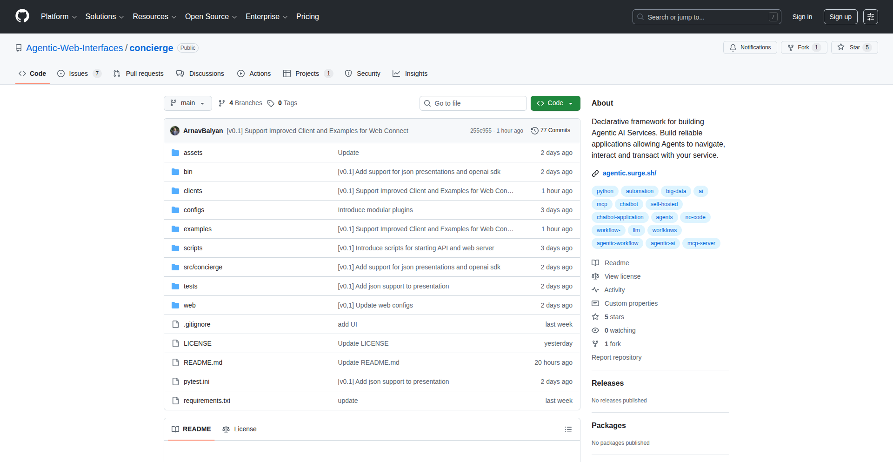893x462 pixels.
Task: Click Watch via the eye counter
Action: tap(613, 330)
